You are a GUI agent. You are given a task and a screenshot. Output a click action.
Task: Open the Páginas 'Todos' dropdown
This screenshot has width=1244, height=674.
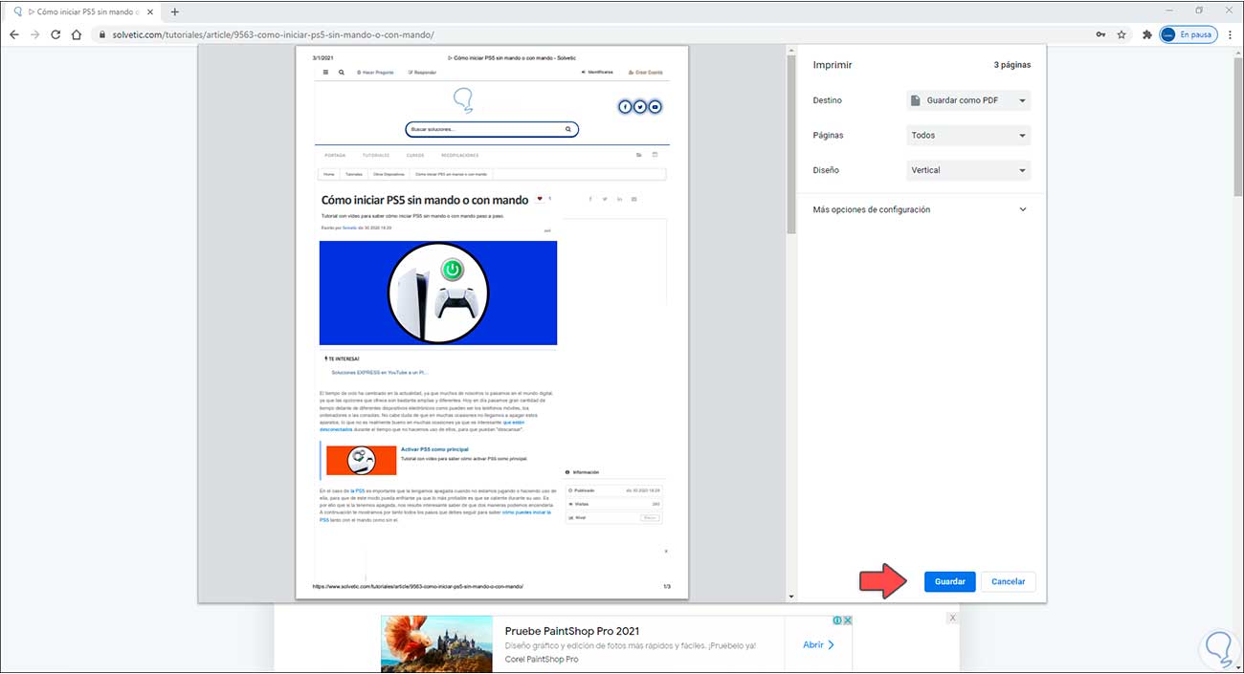coord(968,135)
